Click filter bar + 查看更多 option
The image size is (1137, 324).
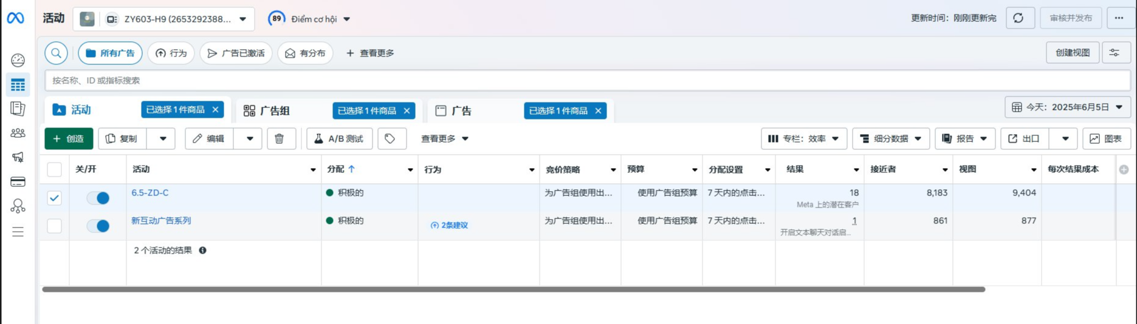pos(370,53)
